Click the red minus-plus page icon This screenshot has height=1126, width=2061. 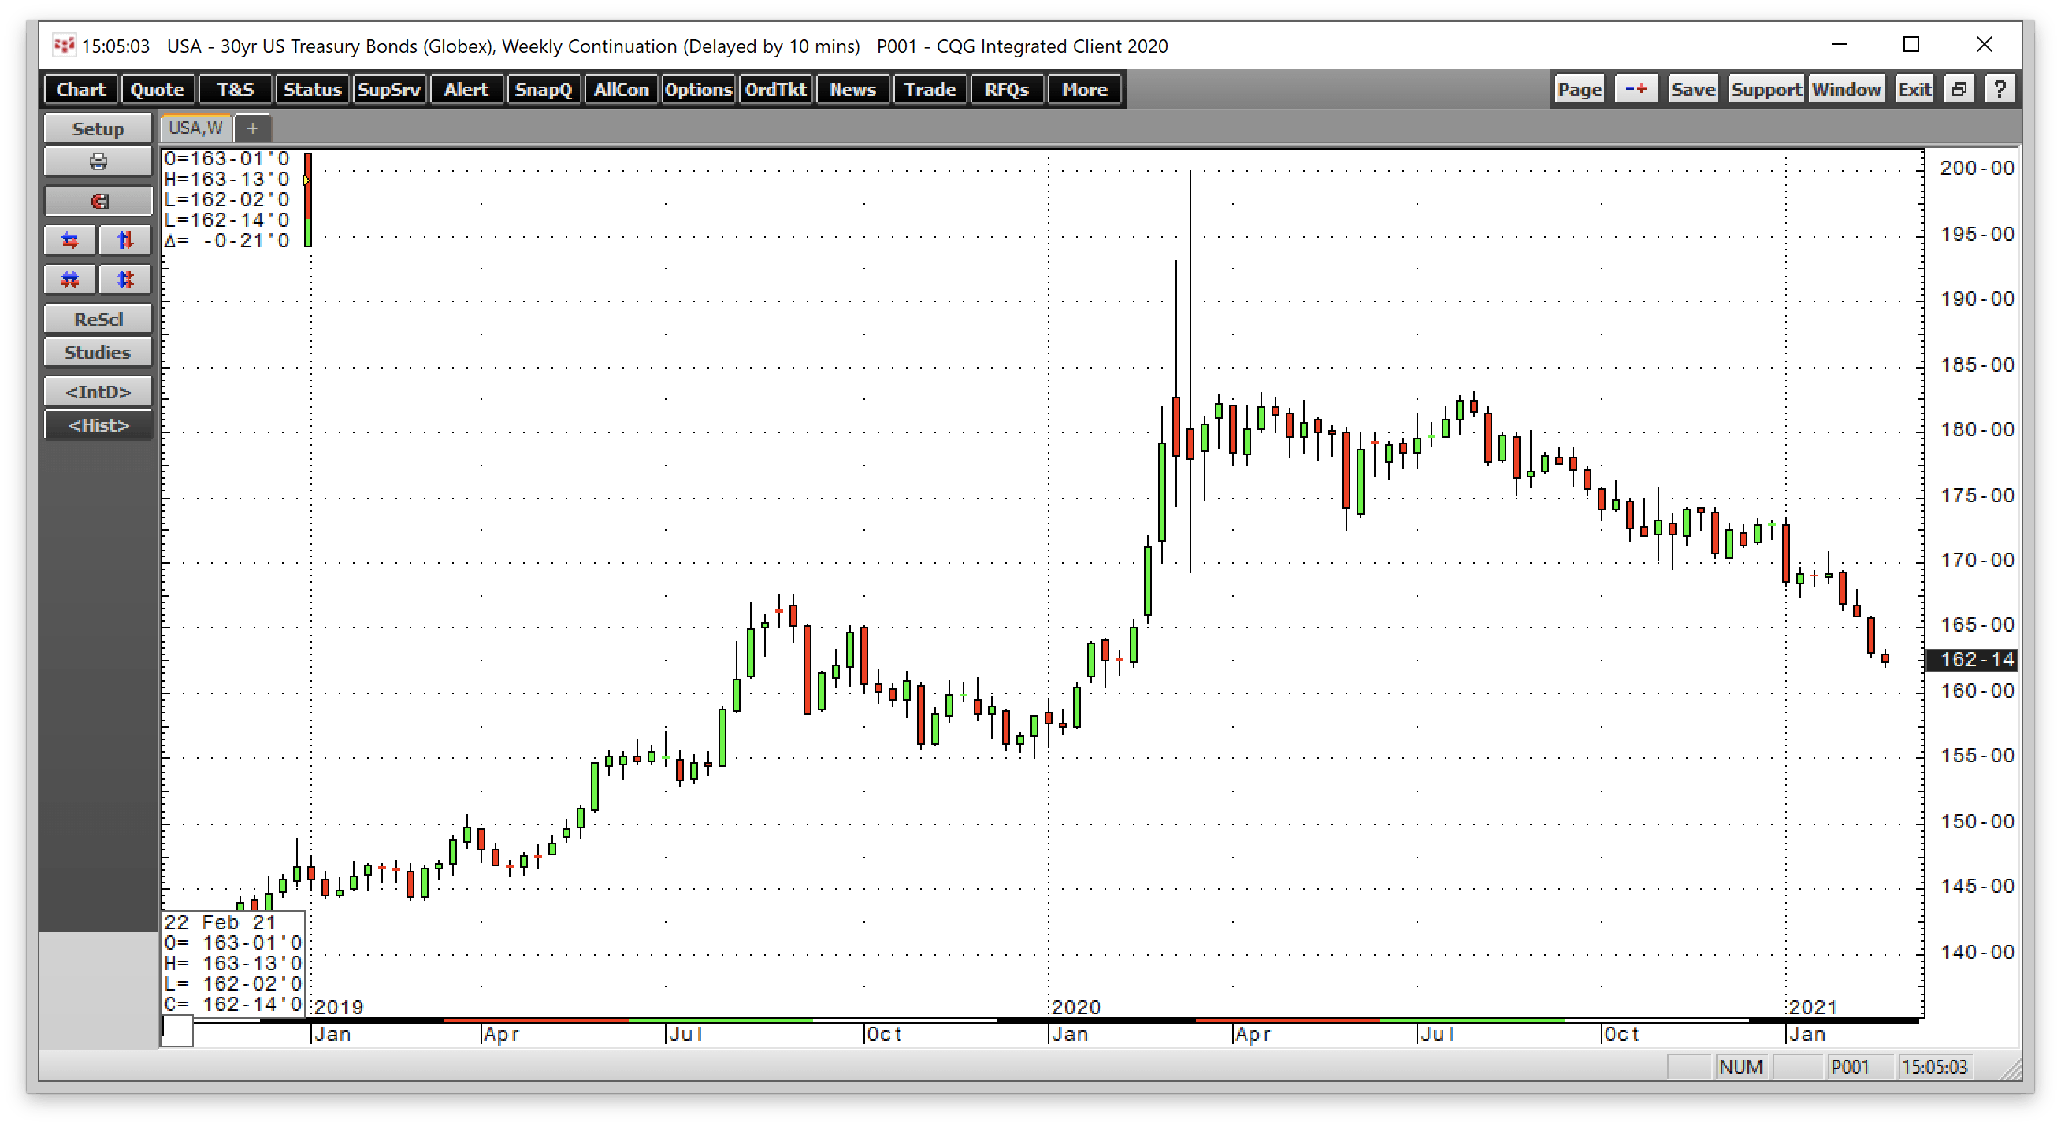tap(1636, 89)
